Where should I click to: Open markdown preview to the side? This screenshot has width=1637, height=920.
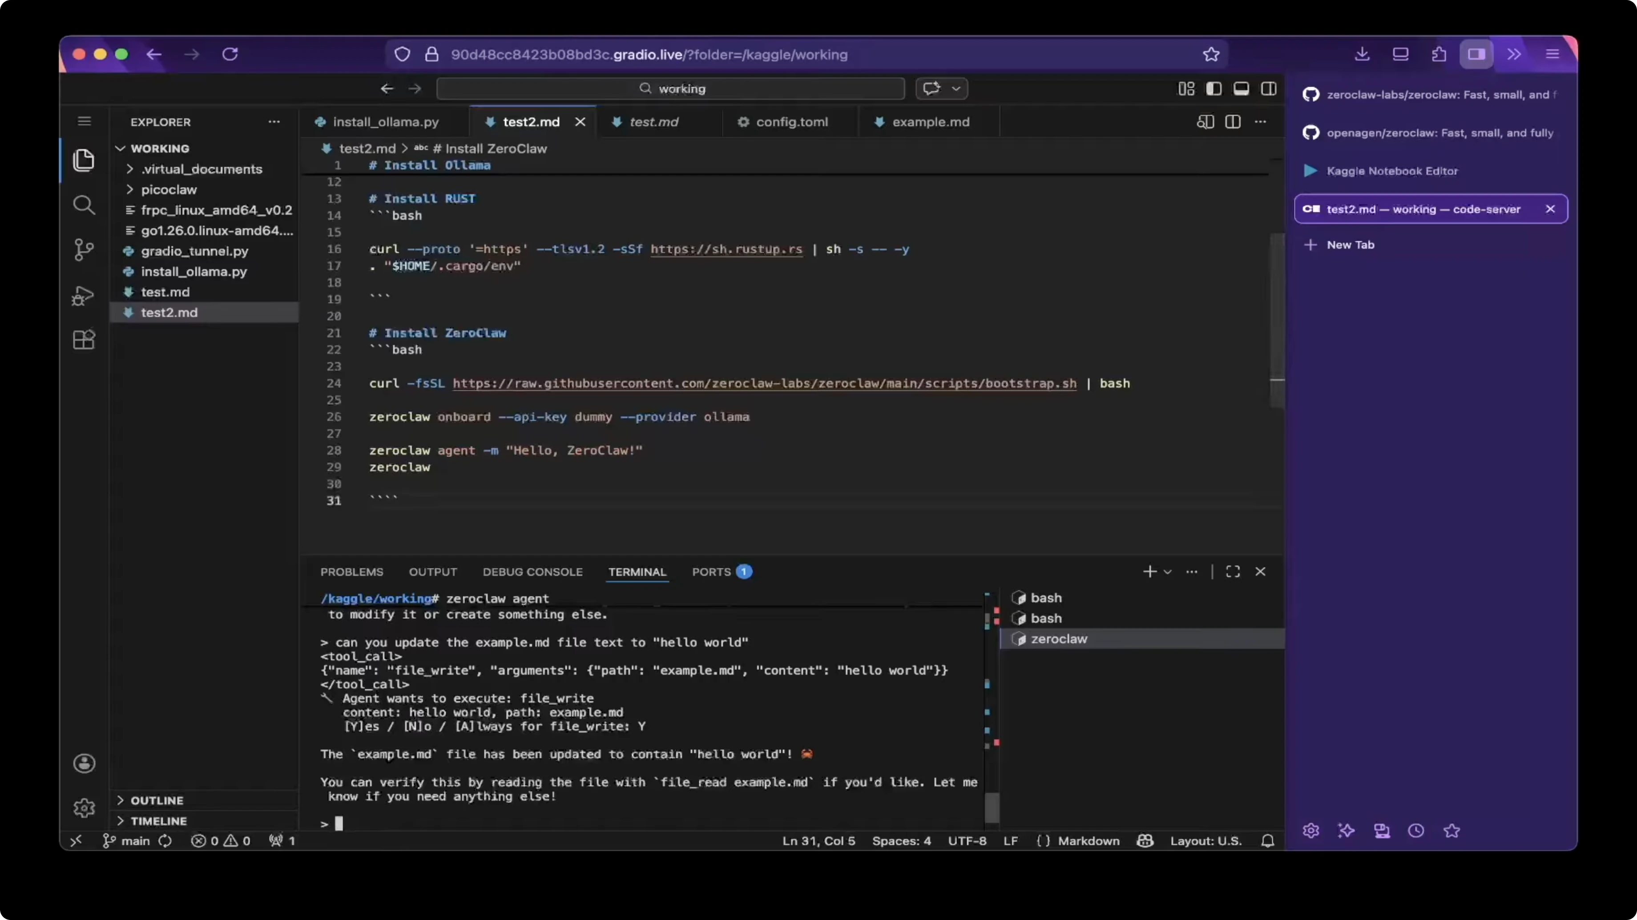click(1206, 122)
